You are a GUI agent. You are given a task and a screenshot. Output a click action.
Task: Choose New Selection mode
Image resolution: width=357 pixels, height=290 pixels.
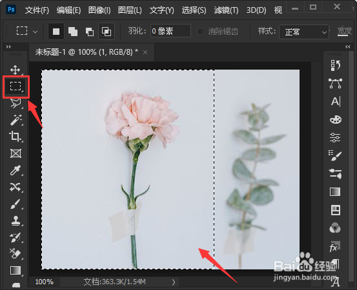(56, 32)
